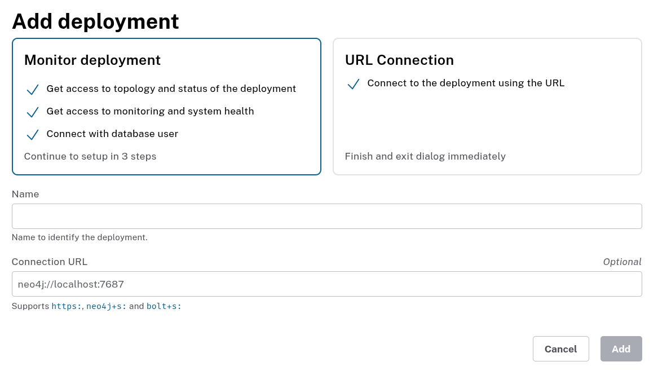The width and height of the screenshot is (658, 375).
Task: Click the Connection URL field label
Action: pyautogui.click(x=50, y=262)
